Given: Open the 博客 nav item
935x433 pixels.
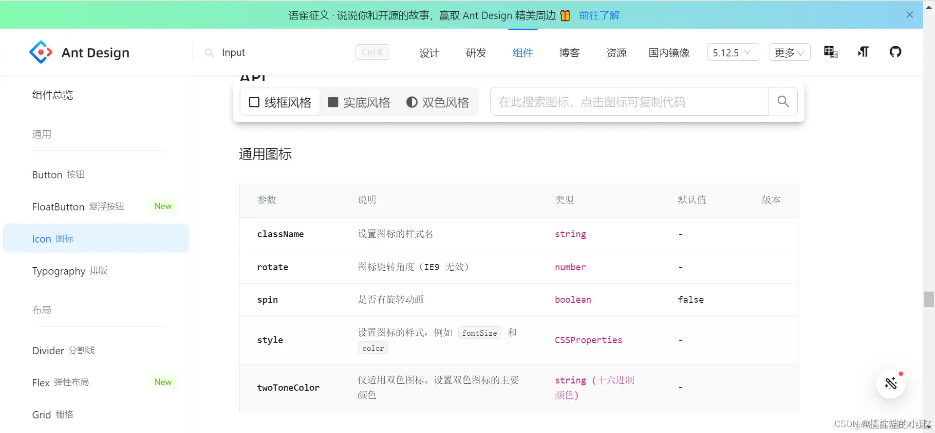Looking at the screenshot, I should click(569, 52).
